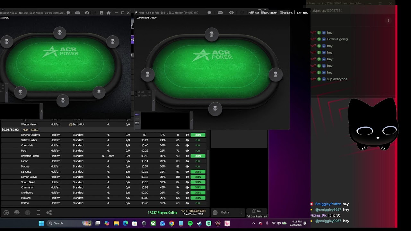
Task: Take the lower-right seat at the CAP table
Action: pos(99,92)
